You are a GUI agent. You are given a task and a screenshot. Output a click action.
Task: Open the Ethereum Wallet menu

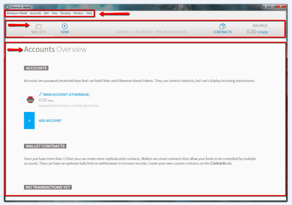(x=17, y=13)
